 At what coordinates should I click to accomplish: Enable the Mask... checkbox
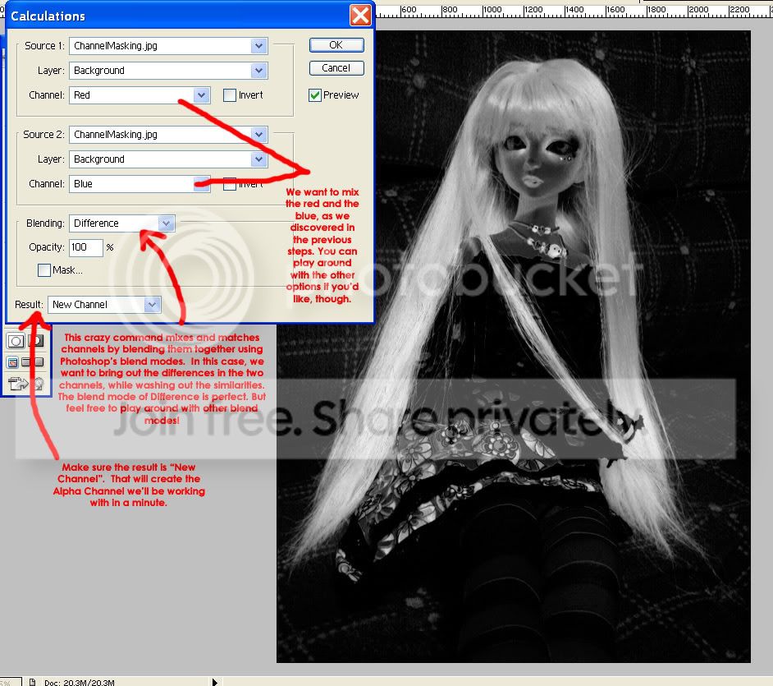pos(43,270)
